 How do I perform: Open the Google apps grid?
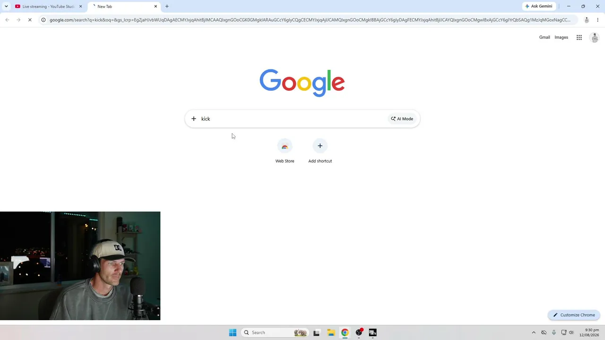pos(579,37)
